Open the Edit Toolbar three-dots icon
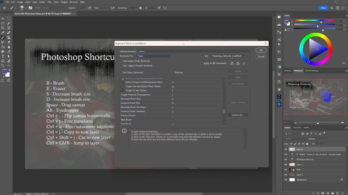Image resolution: width=348 pixels, height=195 pixels. 9,65
